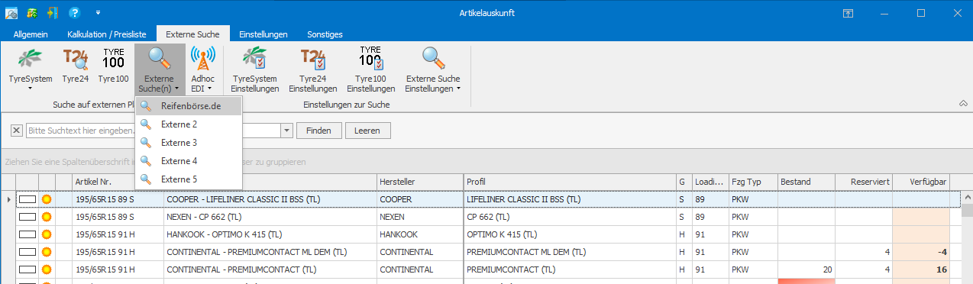Select the Verfügbar value -4
Viewport: 973px width, 284px height.
(921, 252)
